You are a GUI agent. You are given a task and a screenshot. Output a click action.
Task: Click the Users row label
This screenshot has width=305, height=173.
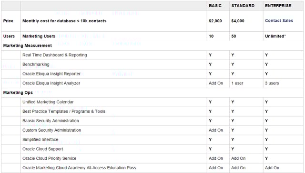coord(9,36)
